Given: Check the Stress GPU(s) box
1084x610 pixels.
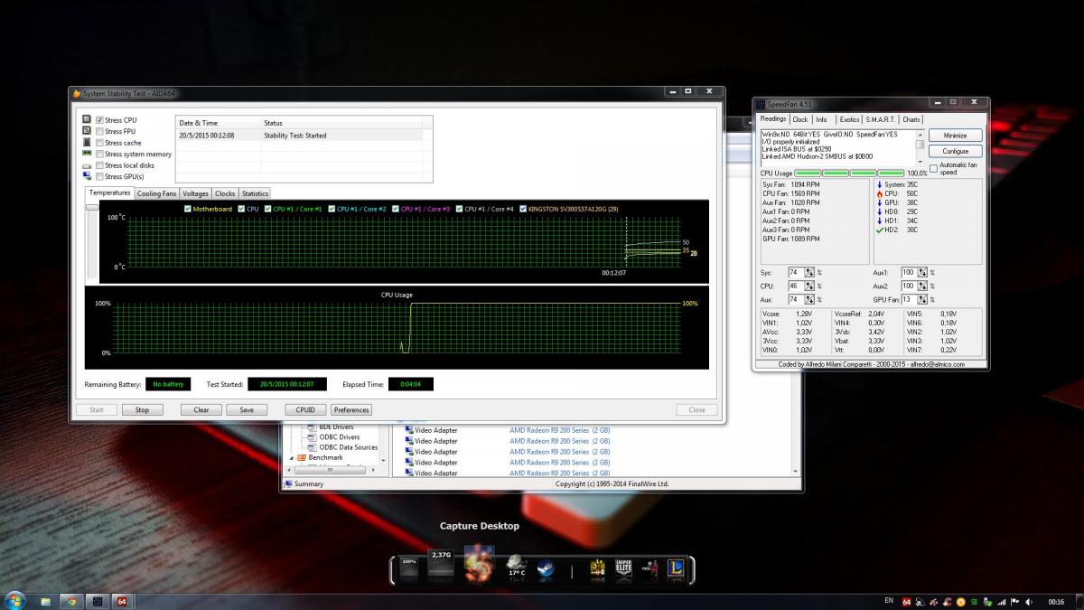Looking at the screenshot, I should 99,177.
